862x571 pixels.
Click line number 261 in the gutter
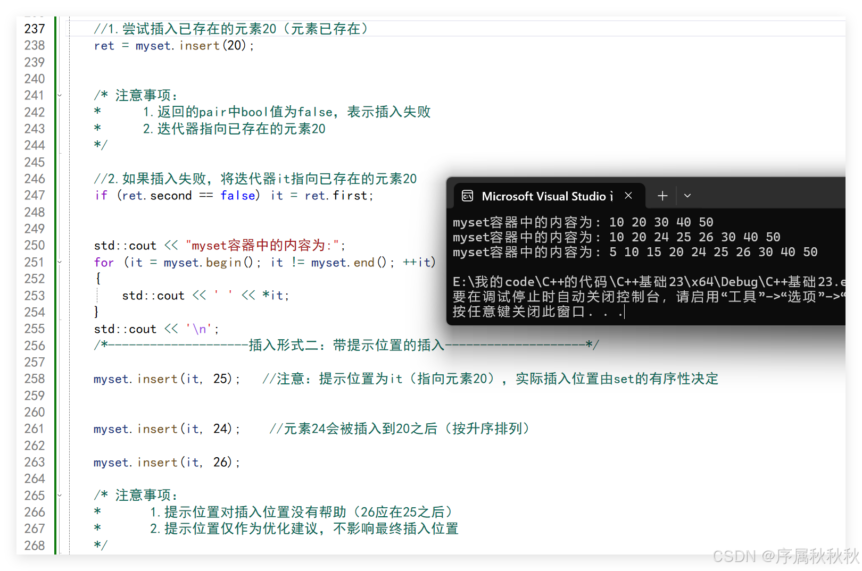35,429
